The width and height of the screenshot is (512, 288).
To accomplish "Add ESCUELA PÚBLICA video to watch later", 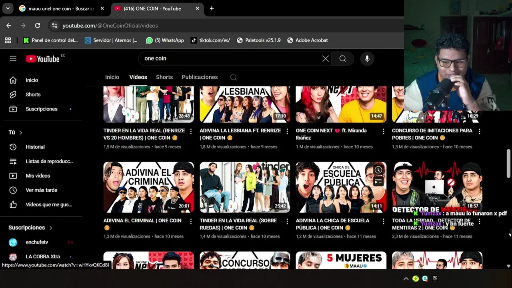I will 378,170.
